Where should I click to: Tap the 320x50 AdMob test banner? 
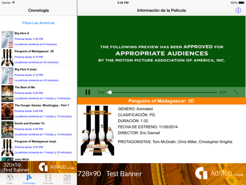38,167
